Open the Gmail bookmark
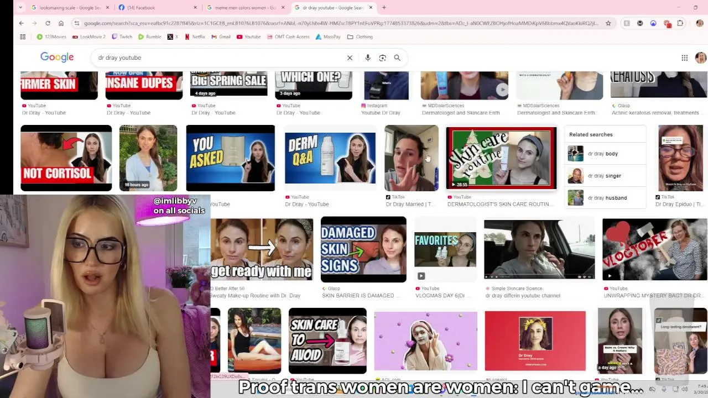 point(221,36)
